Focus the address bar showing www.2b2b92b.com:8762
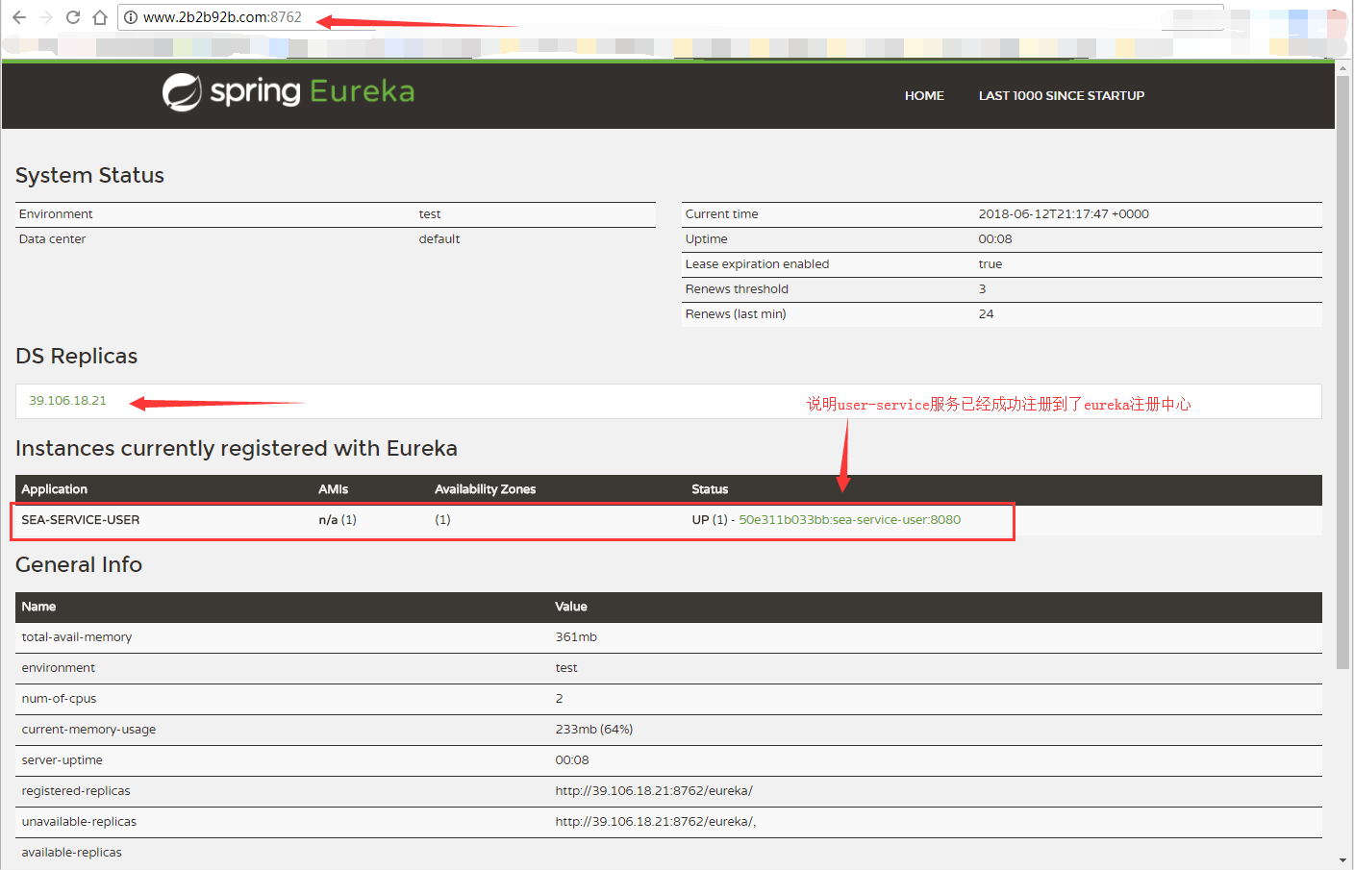 [x=669, y=17]
